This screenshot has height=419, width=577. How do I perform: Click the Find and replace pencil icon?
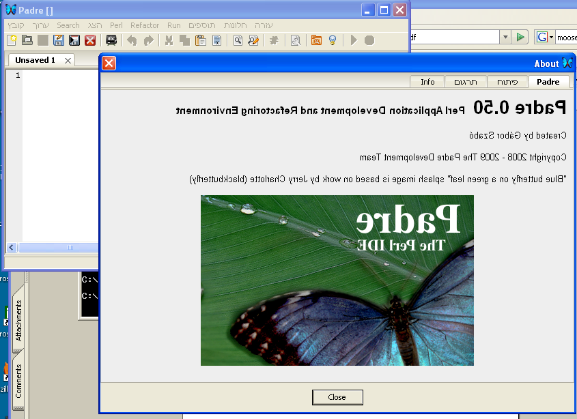253,40
